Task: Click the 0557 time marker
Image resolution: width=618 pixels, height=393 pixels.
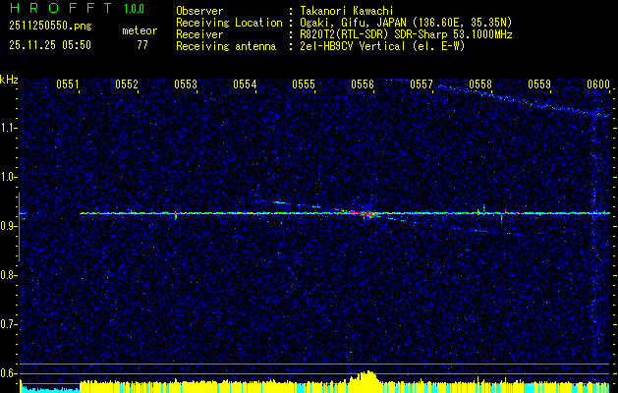Action: click(x=421, y=84)
